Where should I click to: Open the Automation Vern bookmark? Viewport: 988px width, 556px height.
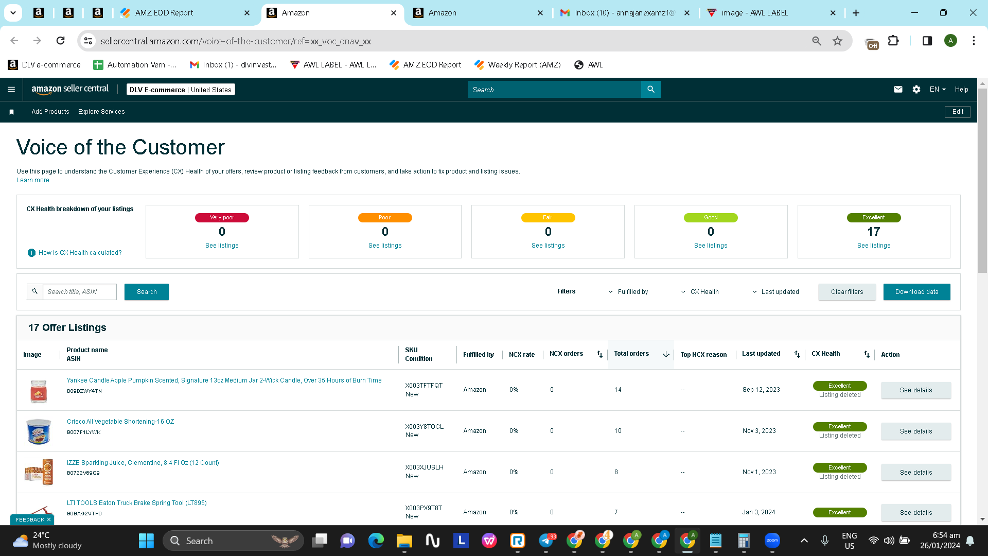[135, 65]
